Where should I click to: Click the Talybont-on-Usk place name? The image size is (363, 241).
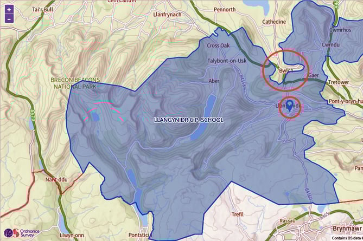point(227,61)
